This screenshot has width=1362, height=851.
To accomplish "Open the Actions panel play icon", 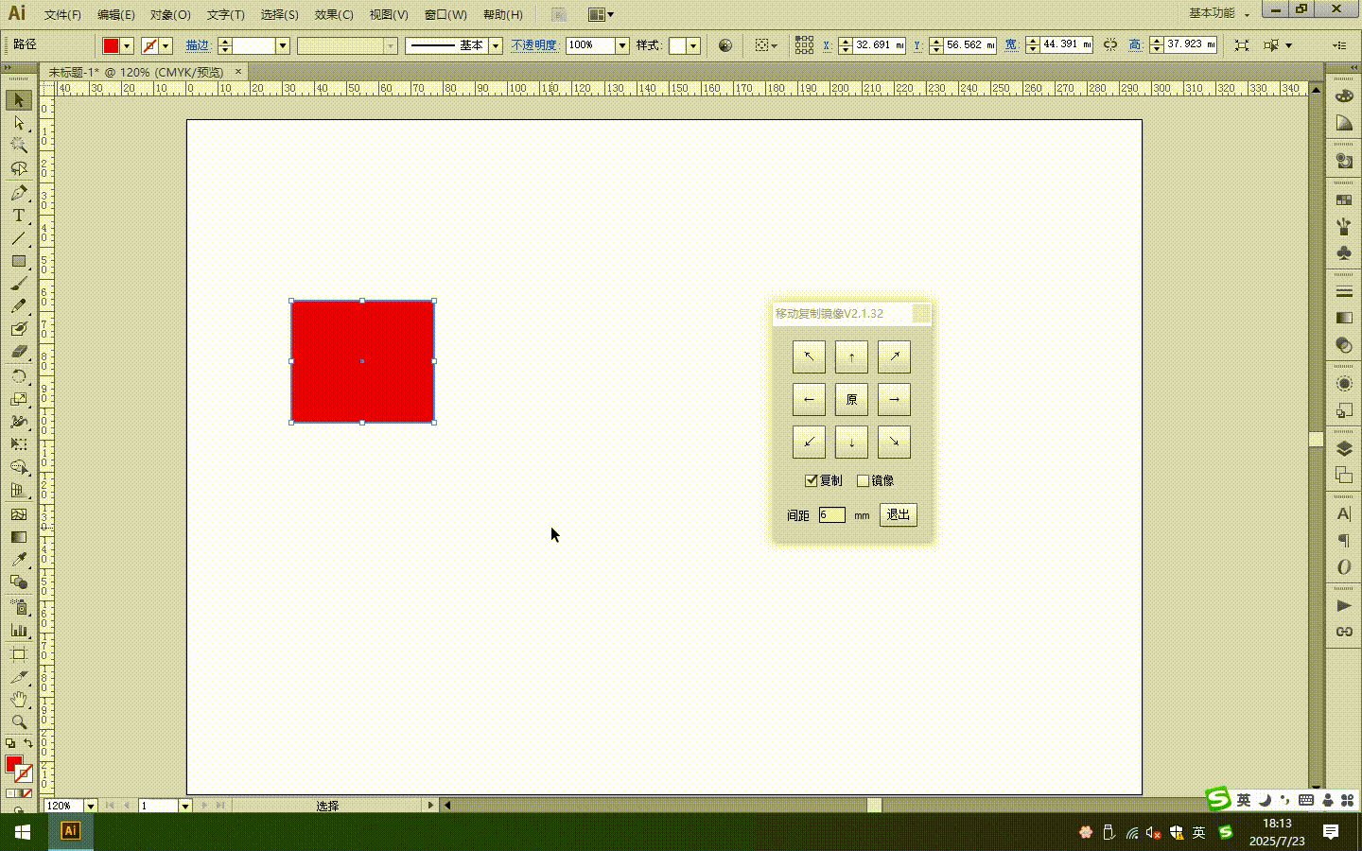I will pyautogui.click(x=1344, y=605).
